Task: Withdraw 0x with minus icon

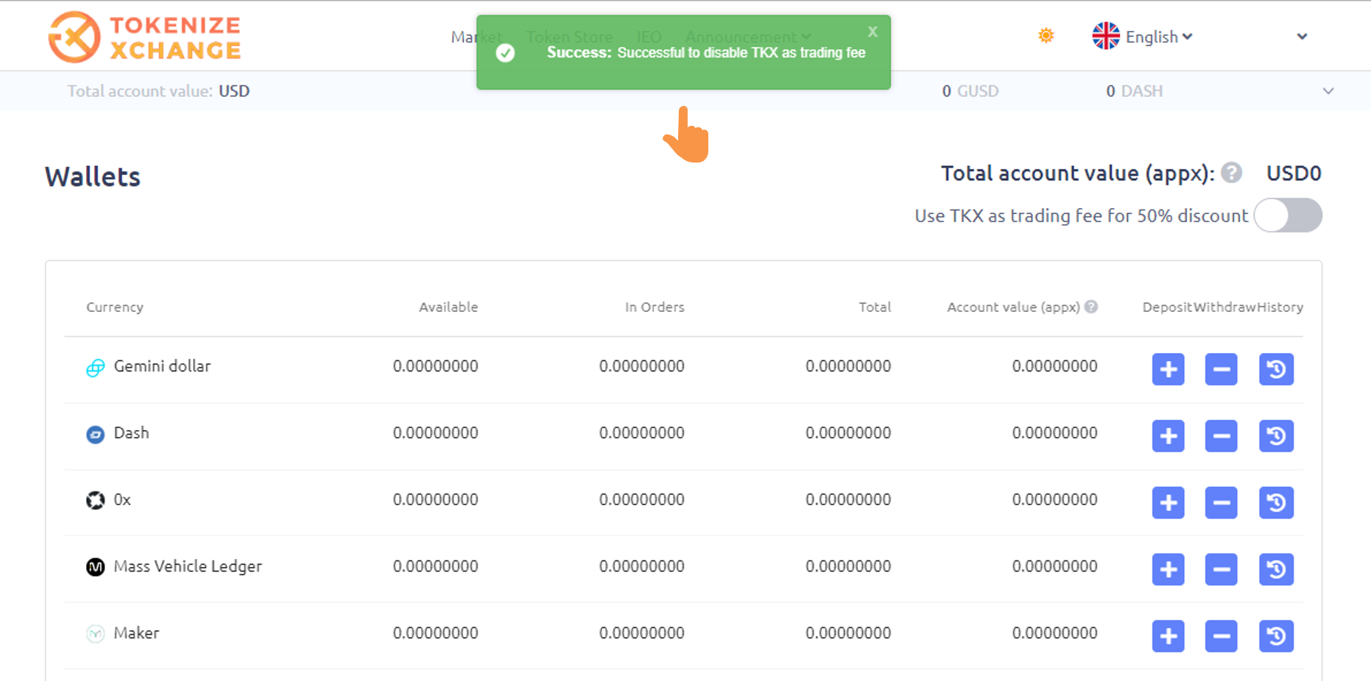Action: pos(1221,503)
